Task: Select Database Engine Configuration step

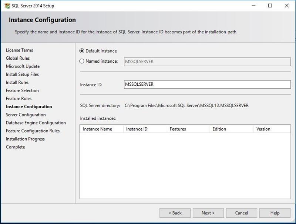Action: [36, 123]
